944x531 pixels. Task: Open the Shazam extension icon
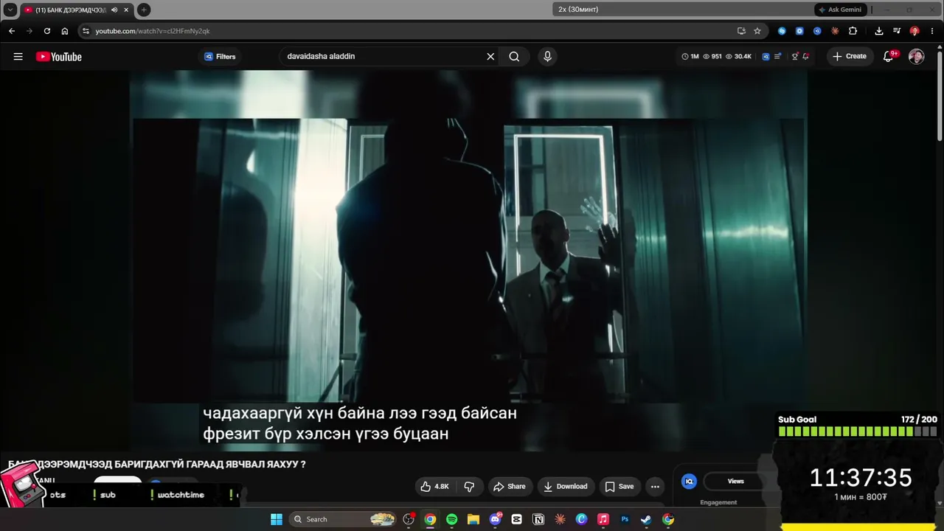[782, 31]
